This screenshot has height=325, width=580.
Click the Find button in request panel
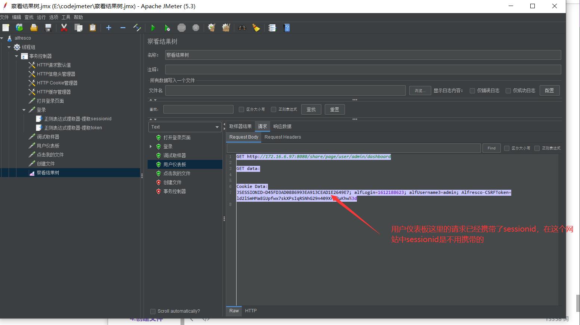coord(491,148)
